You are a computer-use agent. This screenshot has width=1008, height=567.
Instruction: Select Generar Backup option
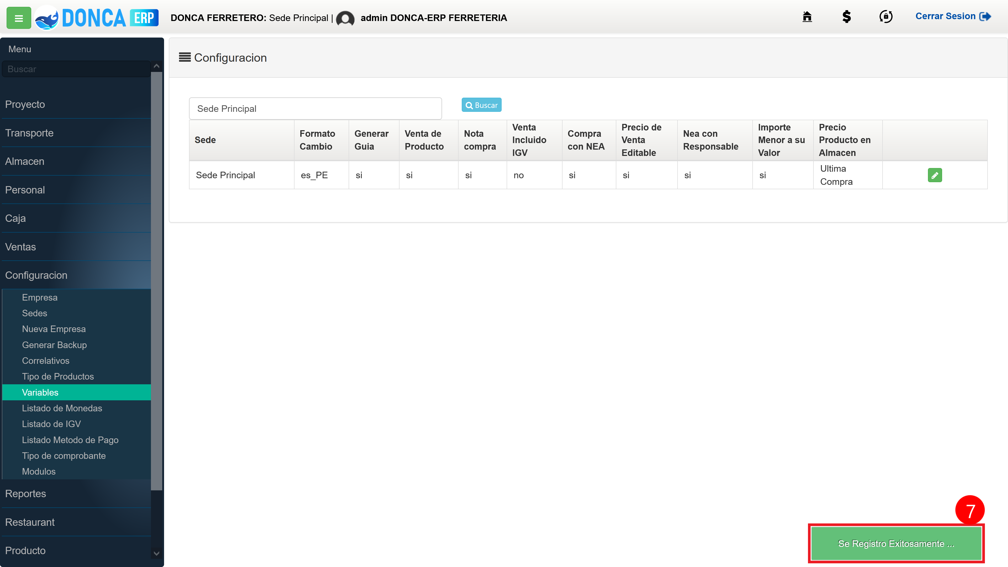76,345
